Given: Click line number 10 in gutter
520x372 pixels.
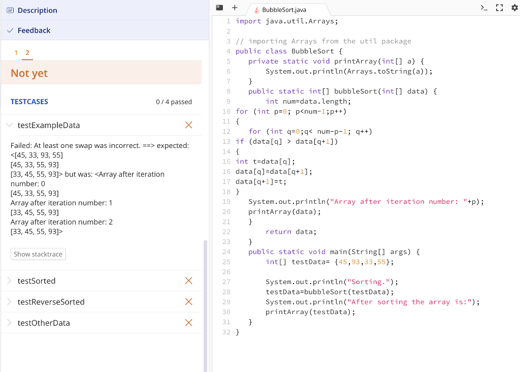Looking at the screenshot, I should [226, 111].
